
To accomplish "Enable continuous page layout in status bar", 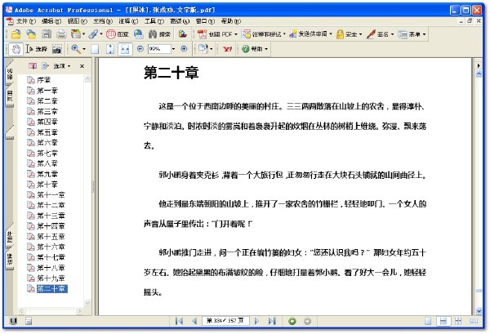I will [443, 321].
